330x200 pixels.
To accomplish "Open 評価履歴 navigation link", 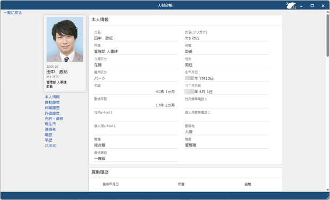I will click(52, 113).
